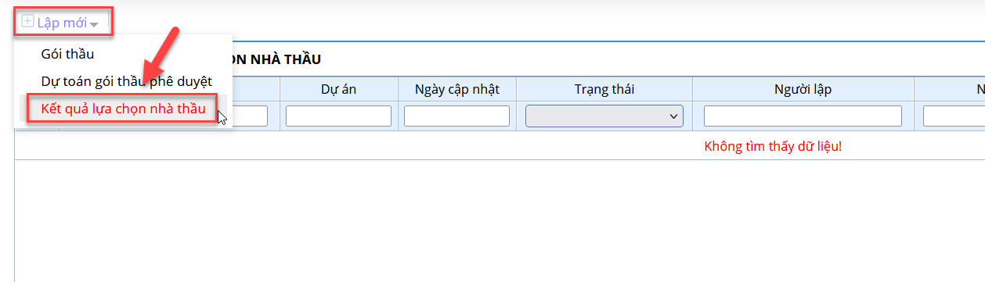Click the filter field partly hidden by menu
This screenshot has height=282, width=985.
pyautogui.click(x=250, y=116)
